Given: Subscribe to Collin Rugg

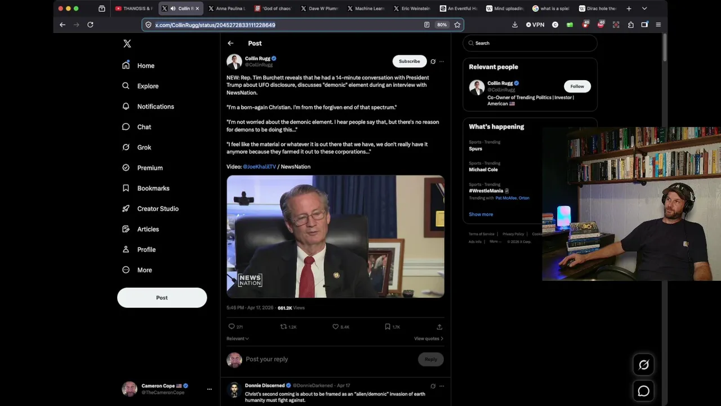Looking at the screenshot, I should click(410, 61).
